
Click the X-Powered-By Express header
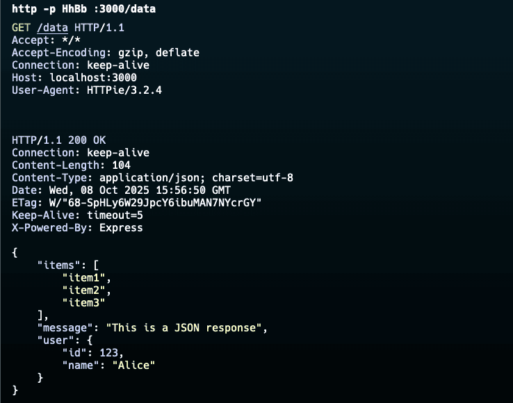pos(77,227)
